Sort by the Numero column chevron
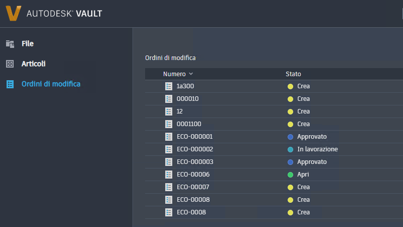Screen dimensions: 403x227 pos(191,74)
